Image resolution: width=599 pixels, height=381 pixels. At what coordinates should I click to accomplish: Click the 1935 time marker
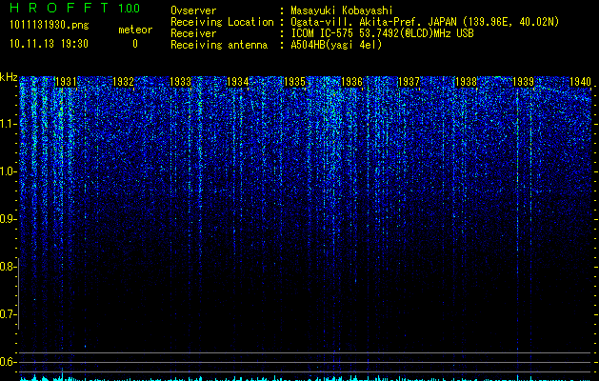tap(294, 82)
